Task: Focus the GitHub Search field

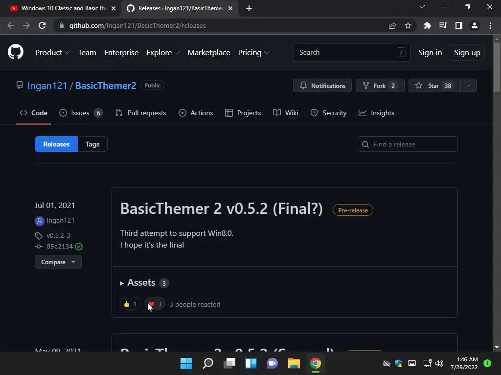Action: tap(351, 52)
